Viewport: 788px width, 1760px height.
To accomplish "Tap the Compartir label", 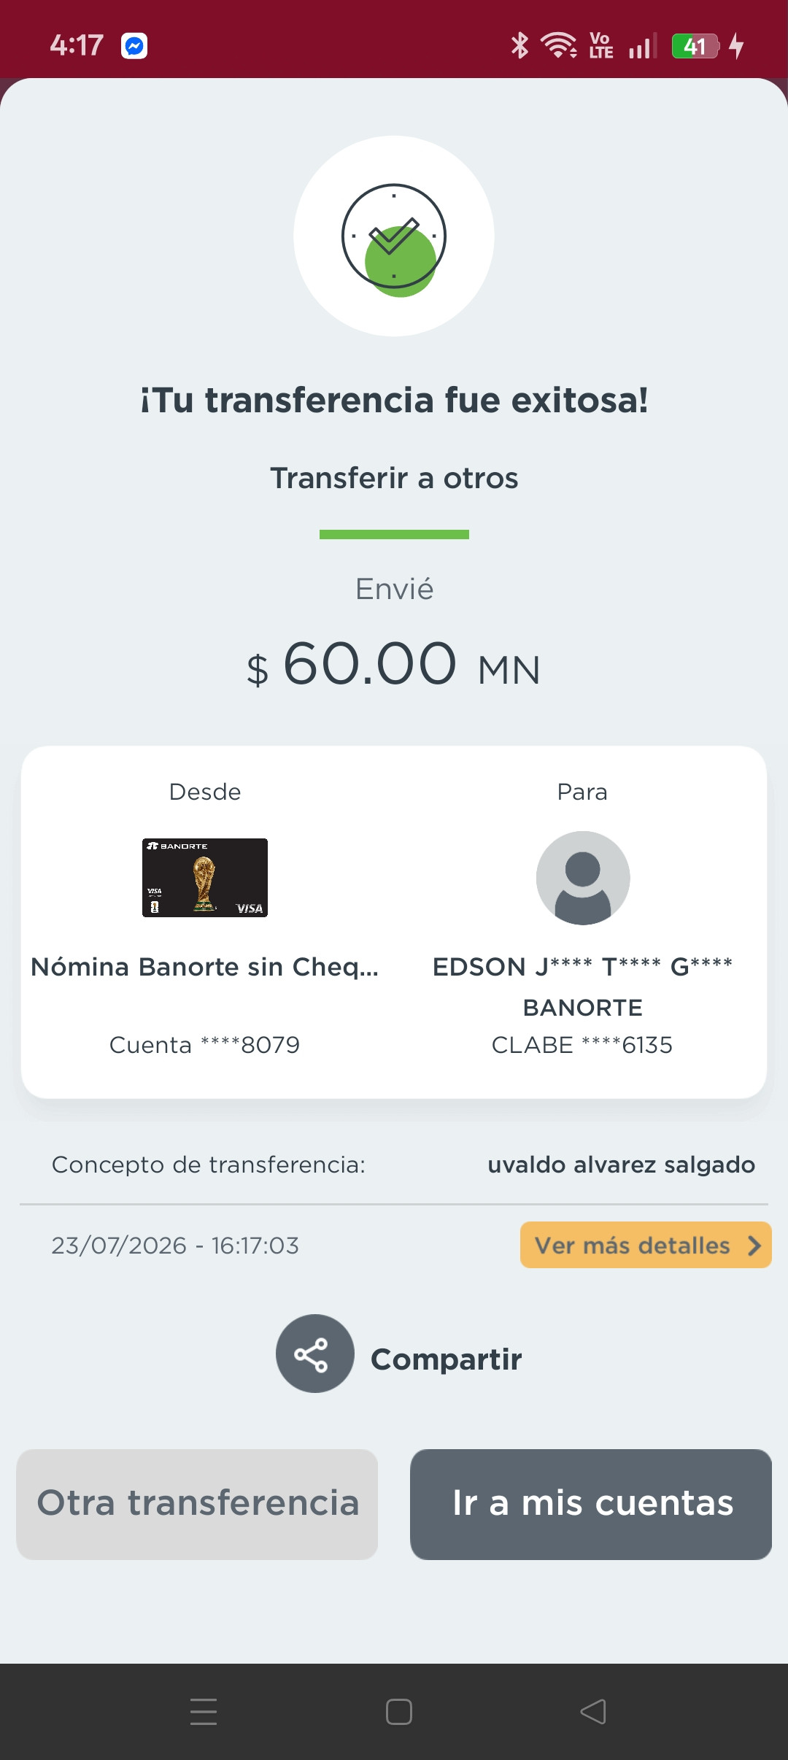I will pos(447,1359).
